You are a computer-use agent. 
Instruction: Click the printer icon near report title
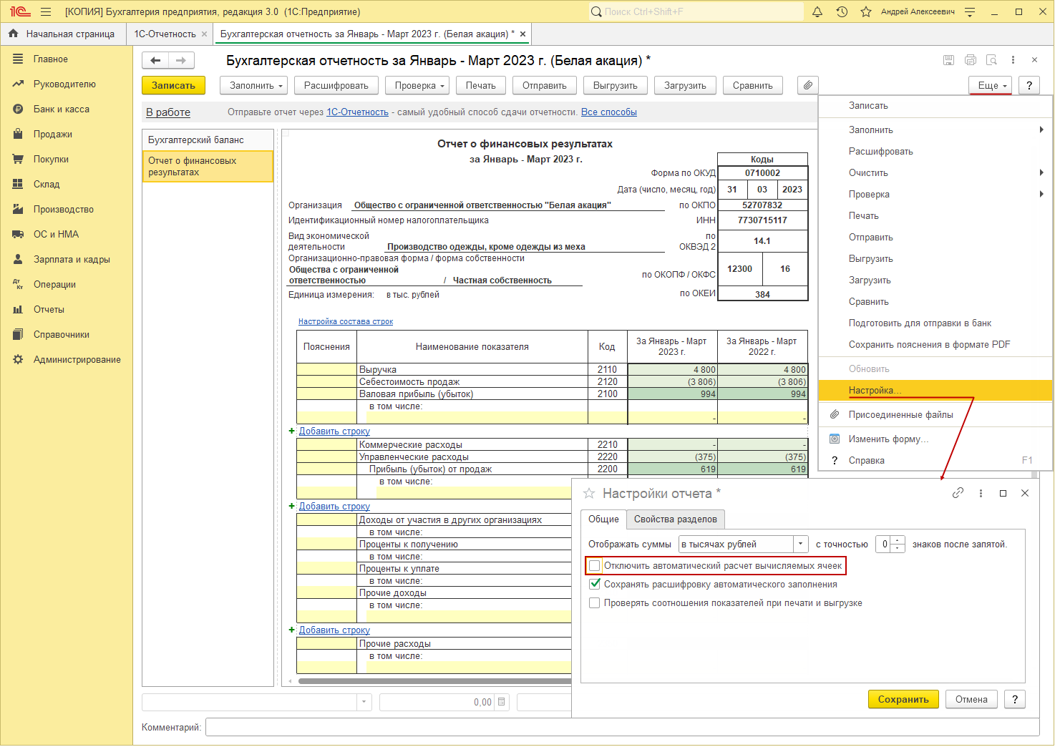coord(970,60)
